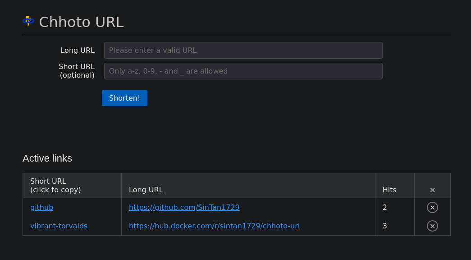
Task: Delete the github short link entry
Action: 432,207
